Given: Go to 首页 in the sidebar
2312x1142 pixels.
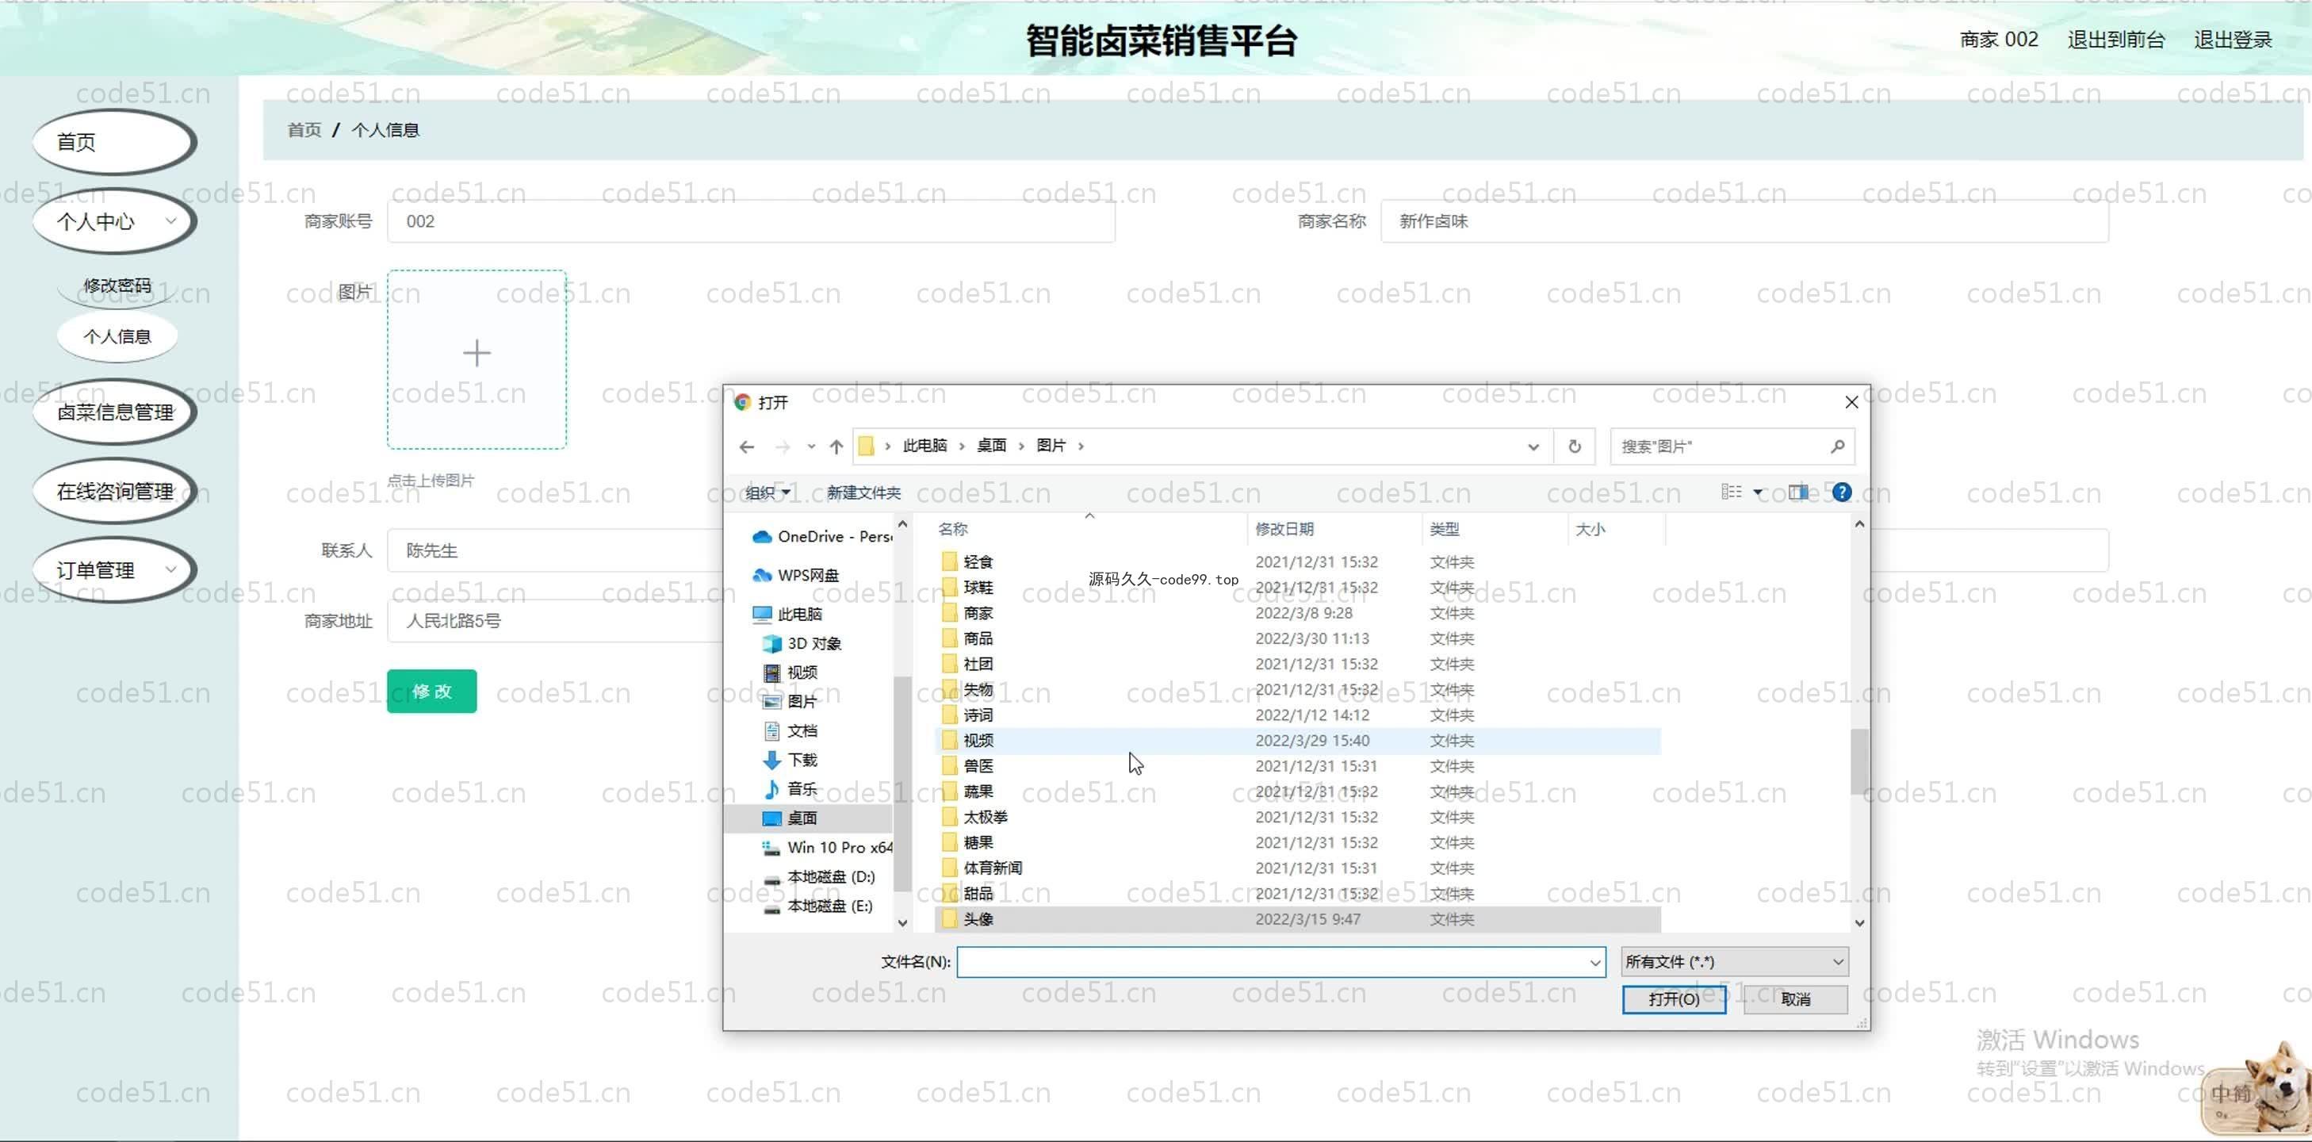Looking at the screenshot, I should pyautogui.click(x=115, y=142).
